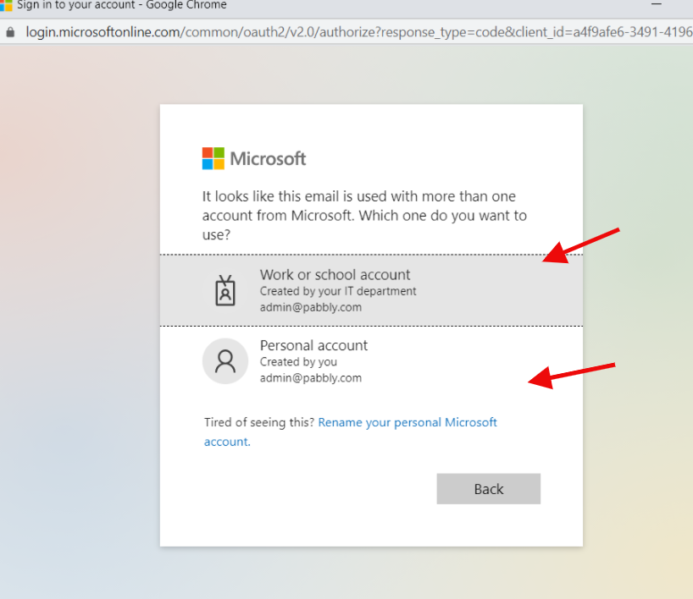Click 'Tired of seeing this?' text
Screen dimensions: 693x599
click(259, 422)
